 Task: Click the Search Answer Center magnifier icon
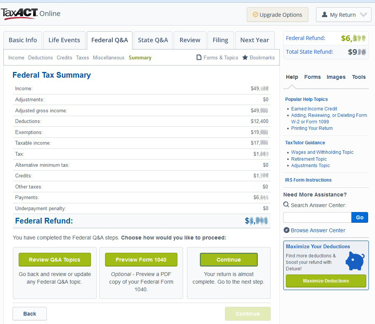coord(286,205)
